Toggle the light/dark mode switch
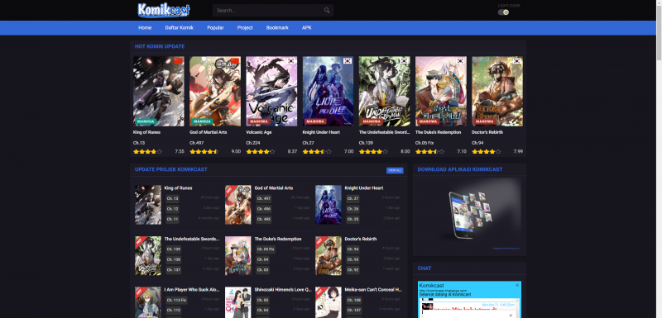 [x=503, y=12]
